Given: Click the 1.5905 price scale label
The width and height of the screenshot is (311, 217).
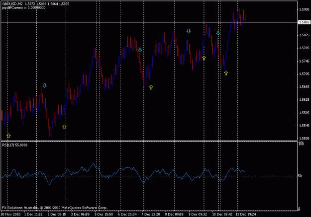Looking at the screenshot, I should 304,9.
